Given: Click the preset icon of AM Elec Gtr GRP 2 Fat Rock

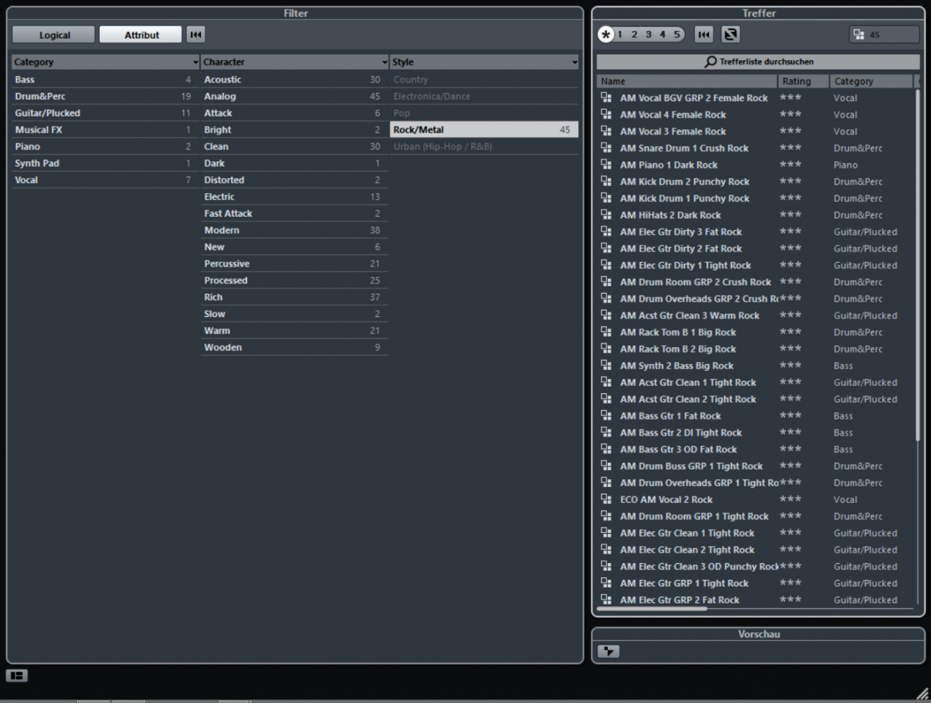Looking at the screenshot, I should (606, 599).
